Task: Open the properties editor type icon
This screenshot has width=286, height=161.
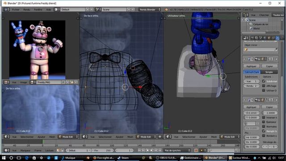Action: point(245,38)
